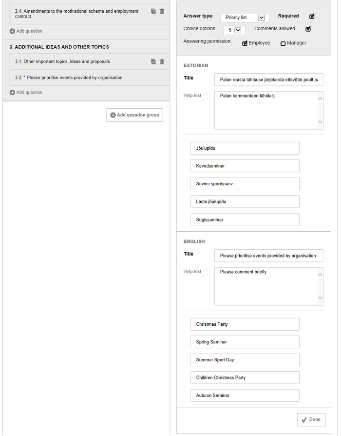Delete question 3.1 with the trash icon
Viewport: 341px width, 436px height.
162,61
